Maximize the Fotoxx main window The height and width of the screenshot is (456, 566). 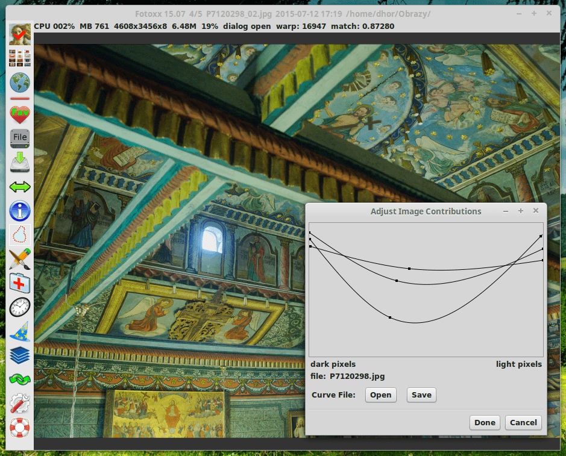(534, 14)
